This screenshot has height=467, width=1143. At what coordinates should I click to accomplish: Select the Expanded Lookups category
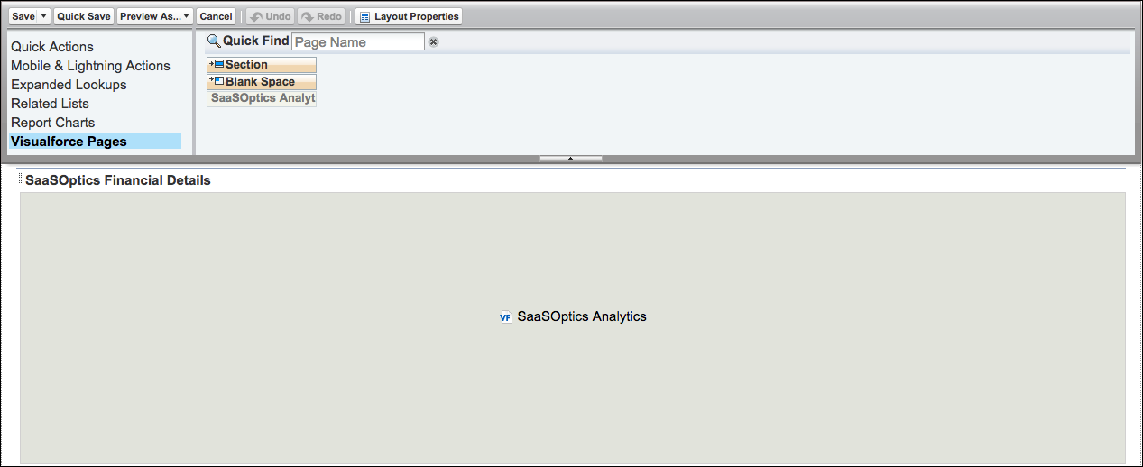(69, 85)
